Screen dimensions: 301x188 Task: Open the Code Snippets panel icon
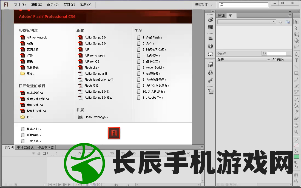[210, 65]
